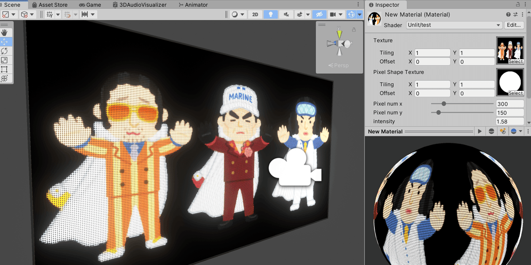The width and height of the screenshot is (531, 265).
Task: Adjust the Pixel num y slider
Action: [x=462, y=113]
